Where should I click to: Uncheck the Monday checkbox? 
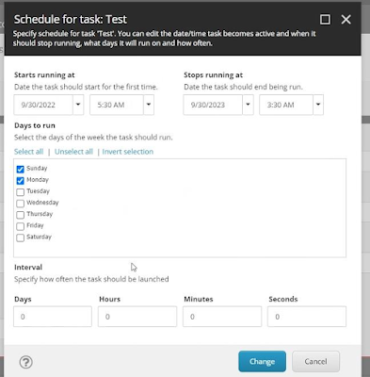pos(20,181)
